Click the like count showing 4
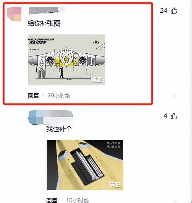 165,116
